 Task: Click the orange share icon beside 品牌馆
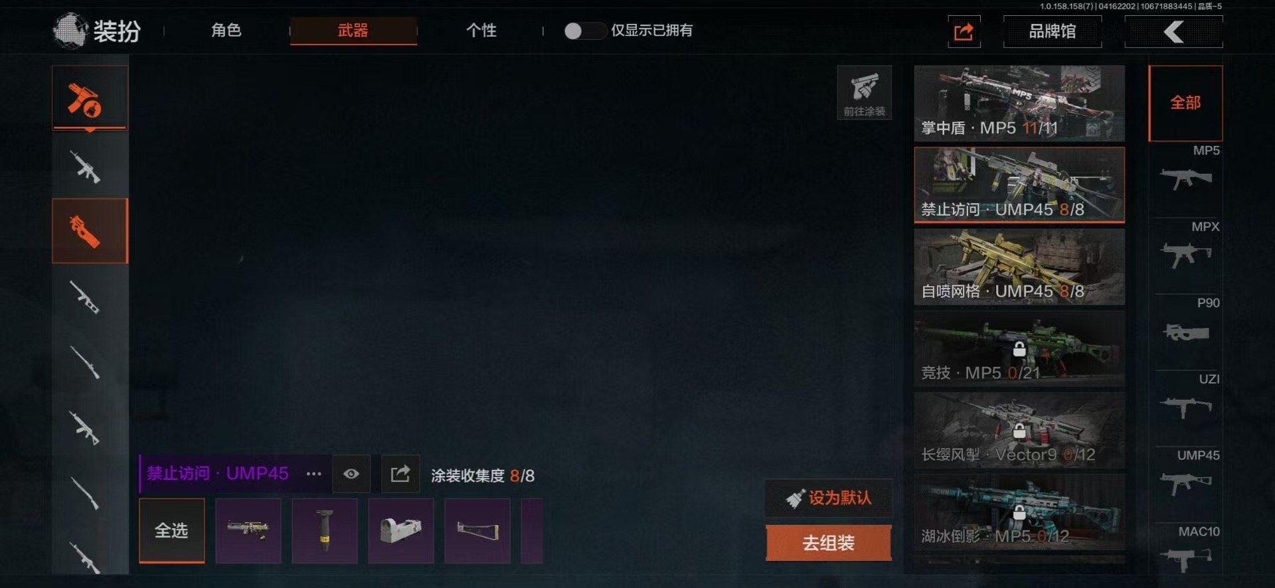(x=964, y=31)
